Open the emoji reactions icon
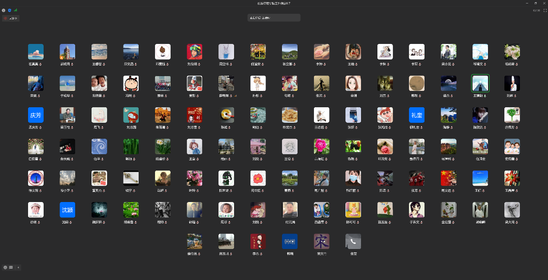Screen dimensions: 548x280 point(5,268)
